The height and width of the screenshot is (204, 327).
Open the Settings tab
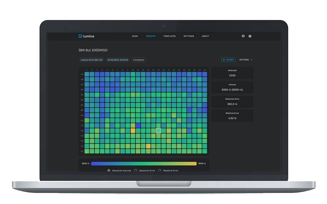[188, 36]
